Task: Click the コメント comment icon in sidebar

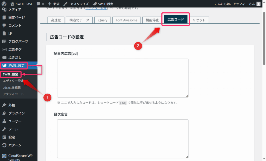Action: [x=4, y=25]
